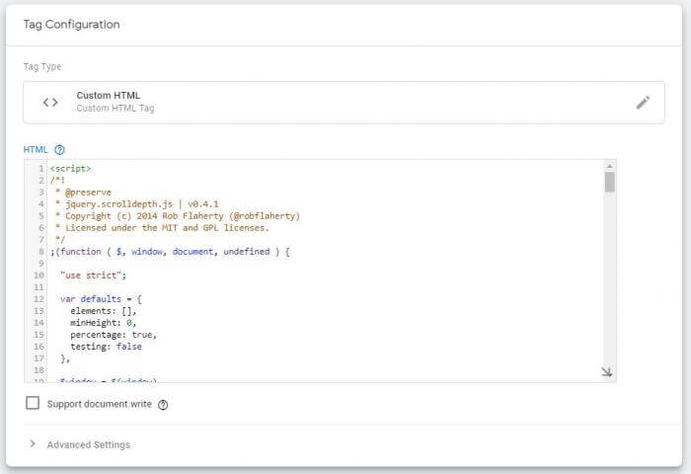Click the jquery.scrolldepth.js comment line
Viewport: 691px width, 474px height.
(137, 203)
